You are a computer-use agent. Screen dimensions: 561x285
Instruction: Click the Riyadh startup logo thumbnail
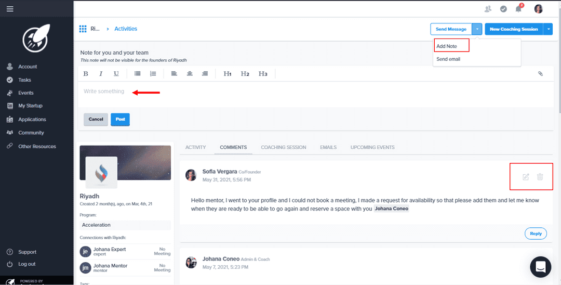point(101,172)
